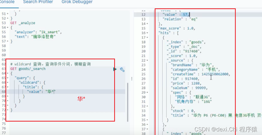Image resolution: width=262 pixels, height=135 pixels.
Task: Click the "createTime" value 1425850062000
Action: tap(215, 74)
